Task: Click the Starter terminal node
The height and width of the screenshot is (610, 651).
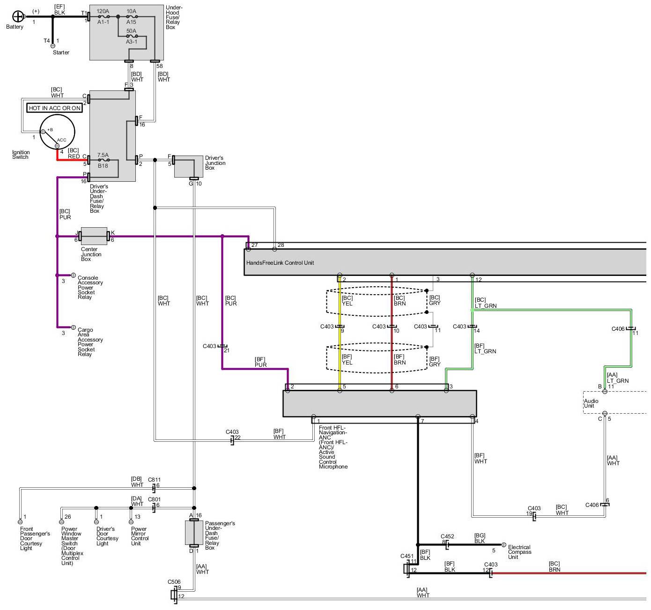Action: click(x=52, y=46)
